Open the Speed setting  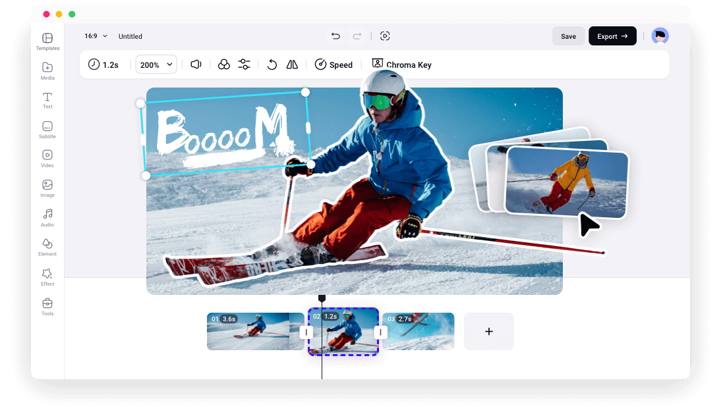coord(334,65)
